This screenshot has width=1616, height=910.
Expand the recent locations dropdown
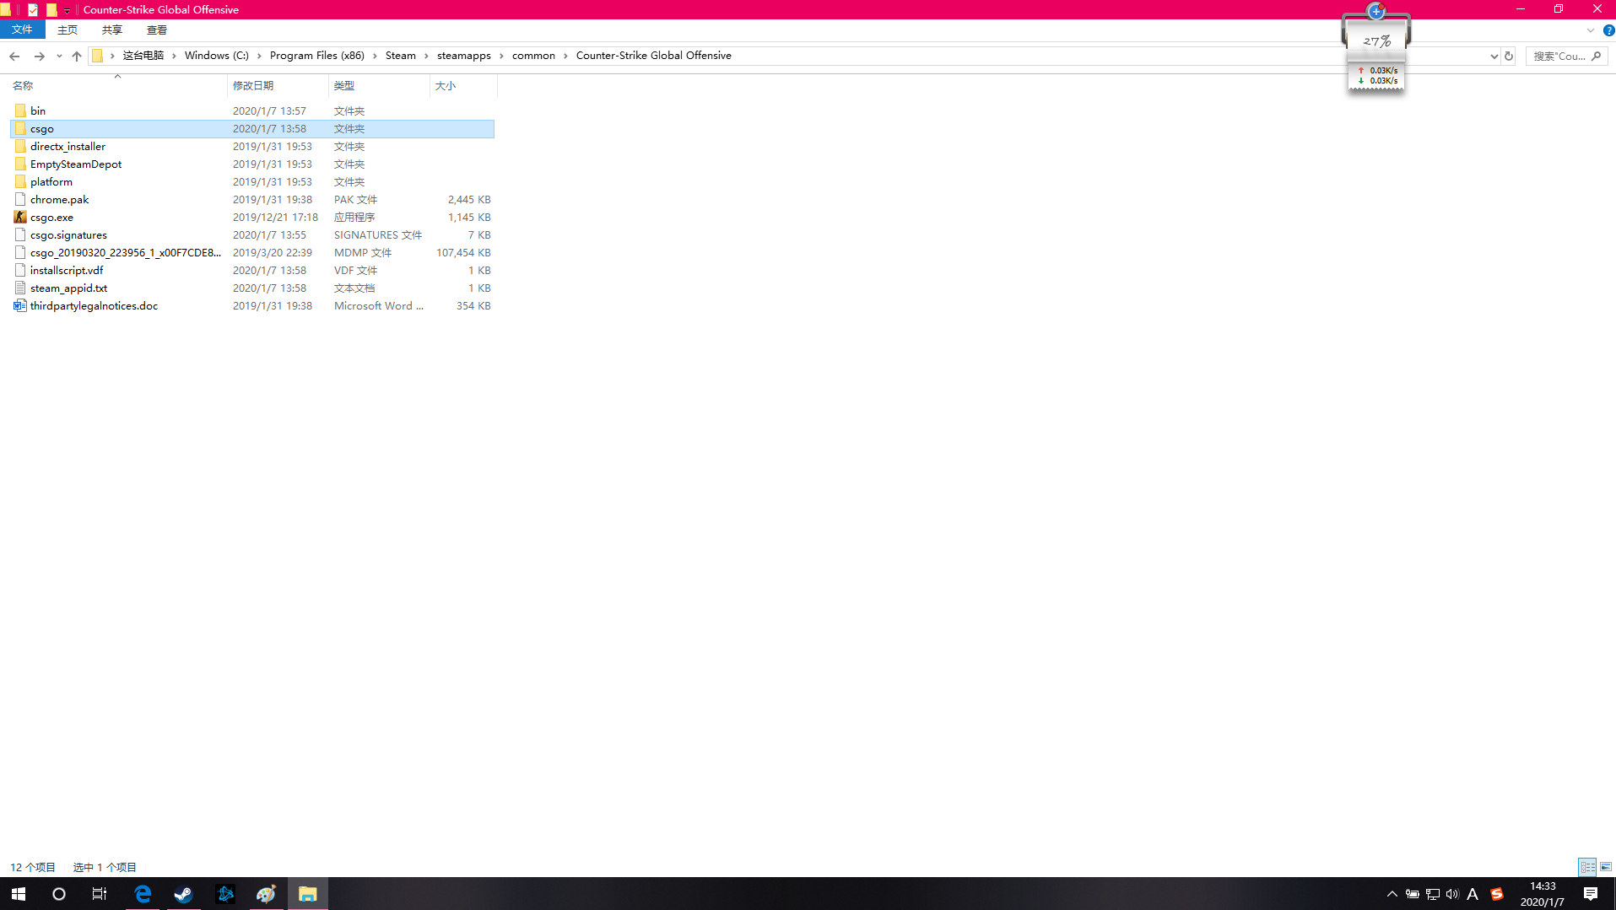(x=59, y=57)
